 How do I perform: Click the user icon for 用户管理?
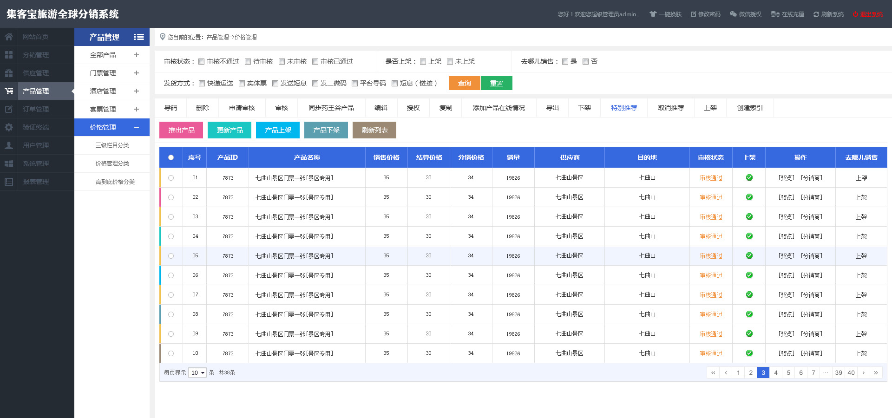pyautogui.click(x=9, y=145)
